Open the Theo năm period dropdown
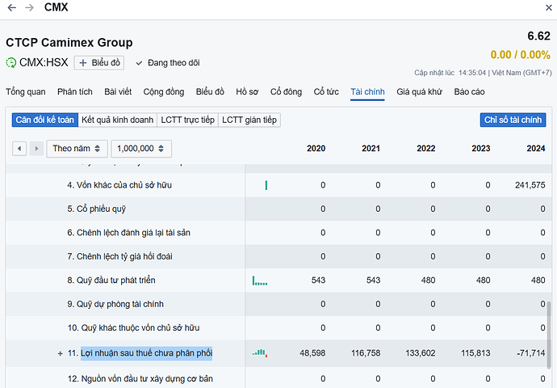The image size is (557, 388). coord(77,149)
